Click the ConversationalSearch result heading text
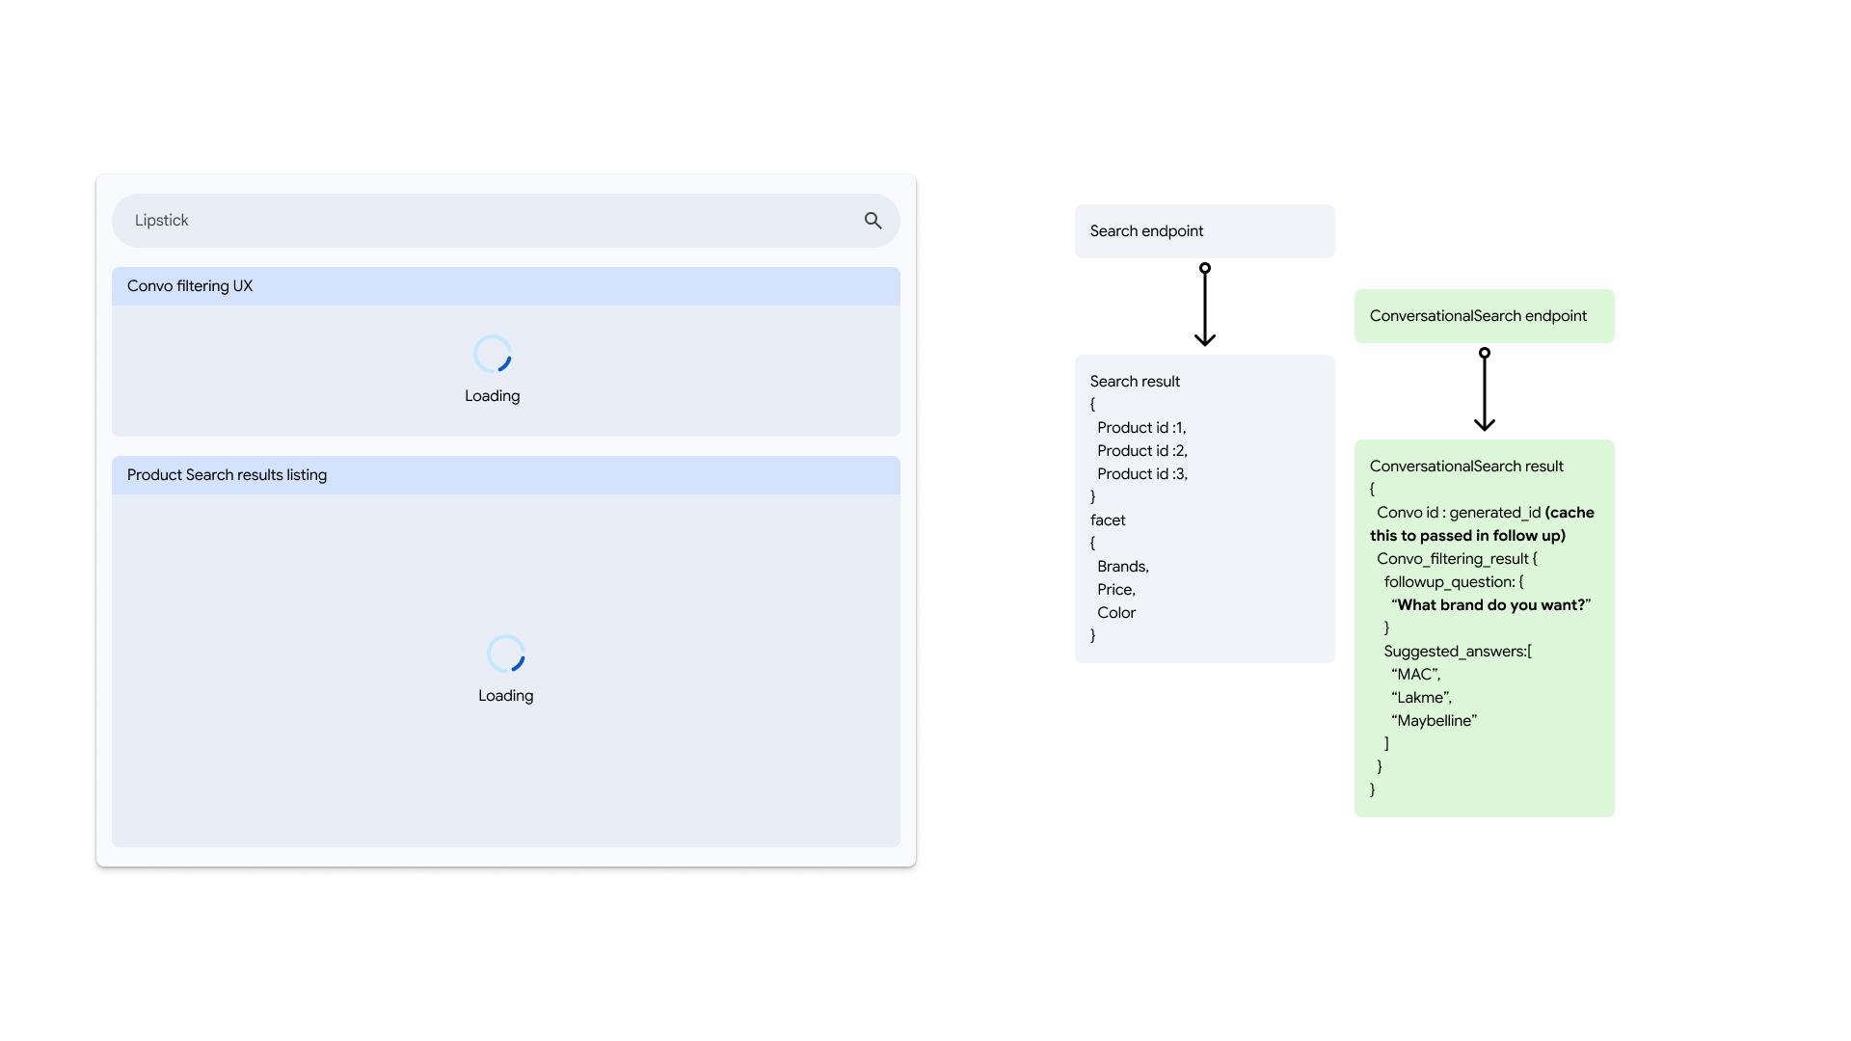Image resolution: width=1851 pixels, height=1041 pixels. pos(1466,467)
